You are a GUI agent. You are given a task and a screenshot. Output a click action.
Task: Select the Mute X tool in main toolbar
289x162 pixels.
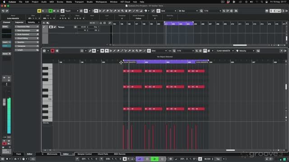(x=119, y=11)
